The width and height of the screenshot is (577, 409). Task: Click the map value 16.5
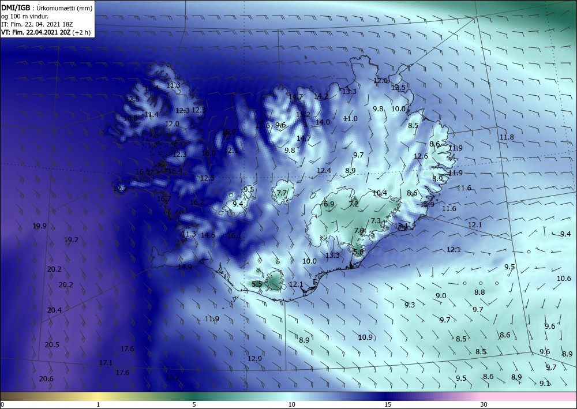click(x=143, y=172)
